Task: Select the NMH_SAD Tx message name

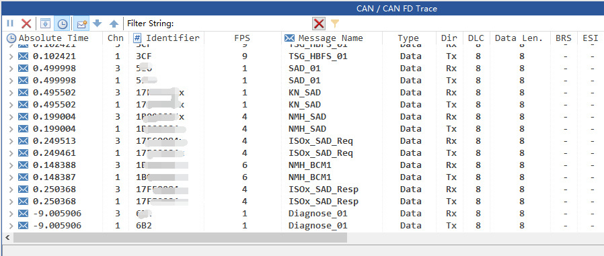Action: click(x=307, y=129)
